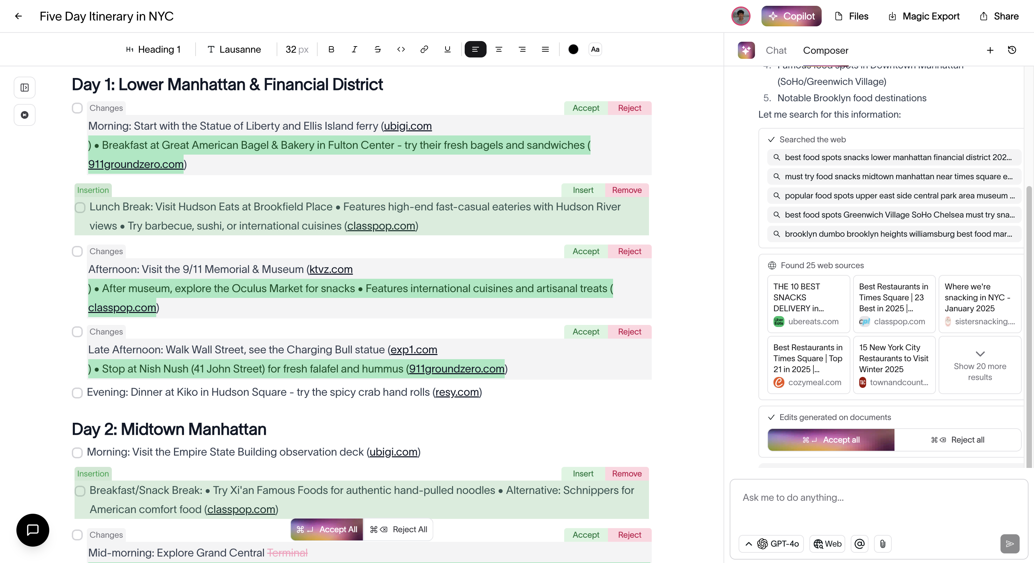This screenshot has width=1034, height=563.
Task: Start a new chat with plus icon
Action: pos(990,50)
